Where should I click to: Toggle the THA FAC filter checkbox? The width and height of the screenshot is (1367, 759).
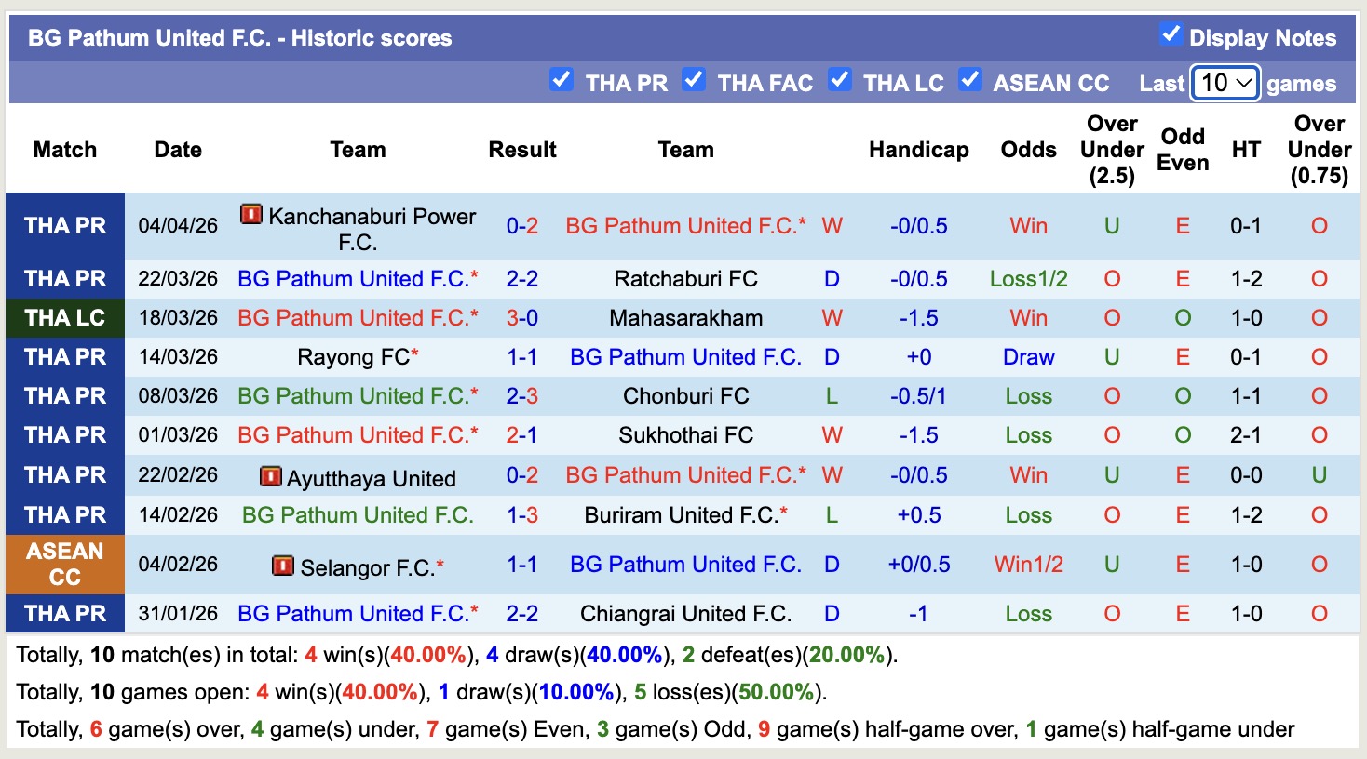(x=693, y=81)
